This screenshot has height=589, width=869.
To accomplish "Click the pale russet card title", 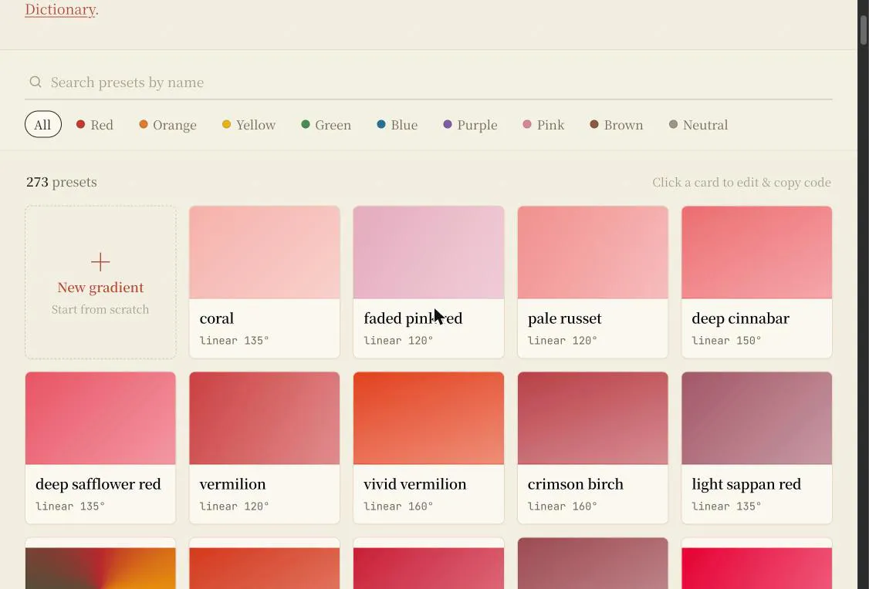I will tap(564, 318).
